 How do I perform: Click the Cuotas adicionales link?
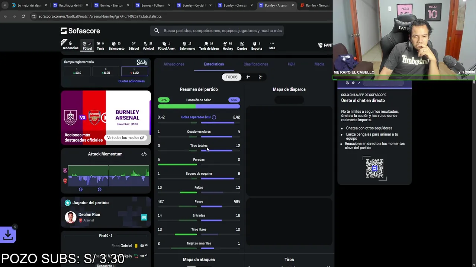pyautogui.click(x=131, y=81)
